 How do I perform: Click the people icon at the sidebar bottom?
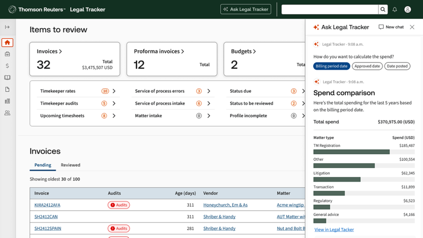[7, 113]
